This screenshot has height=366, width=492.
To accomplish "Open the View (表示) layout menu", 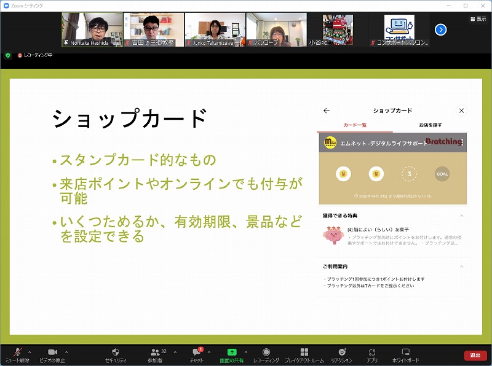I will tap(477, 19).
